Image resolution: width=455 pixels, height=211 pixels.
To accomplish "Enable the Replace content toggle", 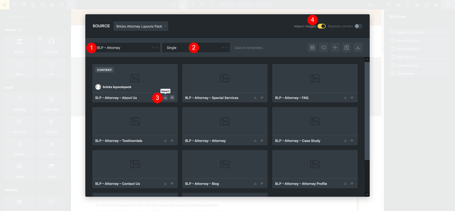I will pyautogui.click(x=358, y=26).
